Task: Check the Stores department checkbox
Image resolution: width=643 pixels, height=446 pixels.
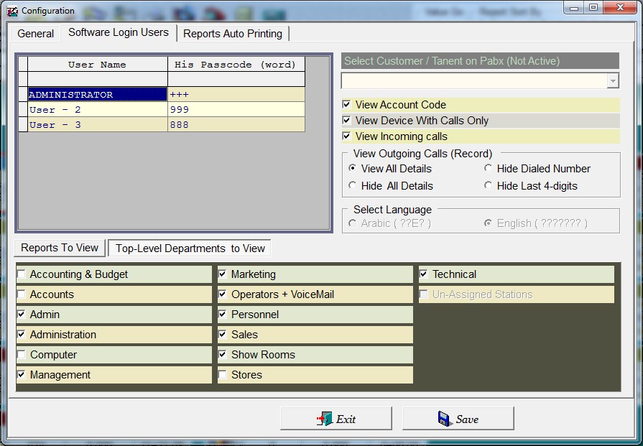Action: [223, 374]
